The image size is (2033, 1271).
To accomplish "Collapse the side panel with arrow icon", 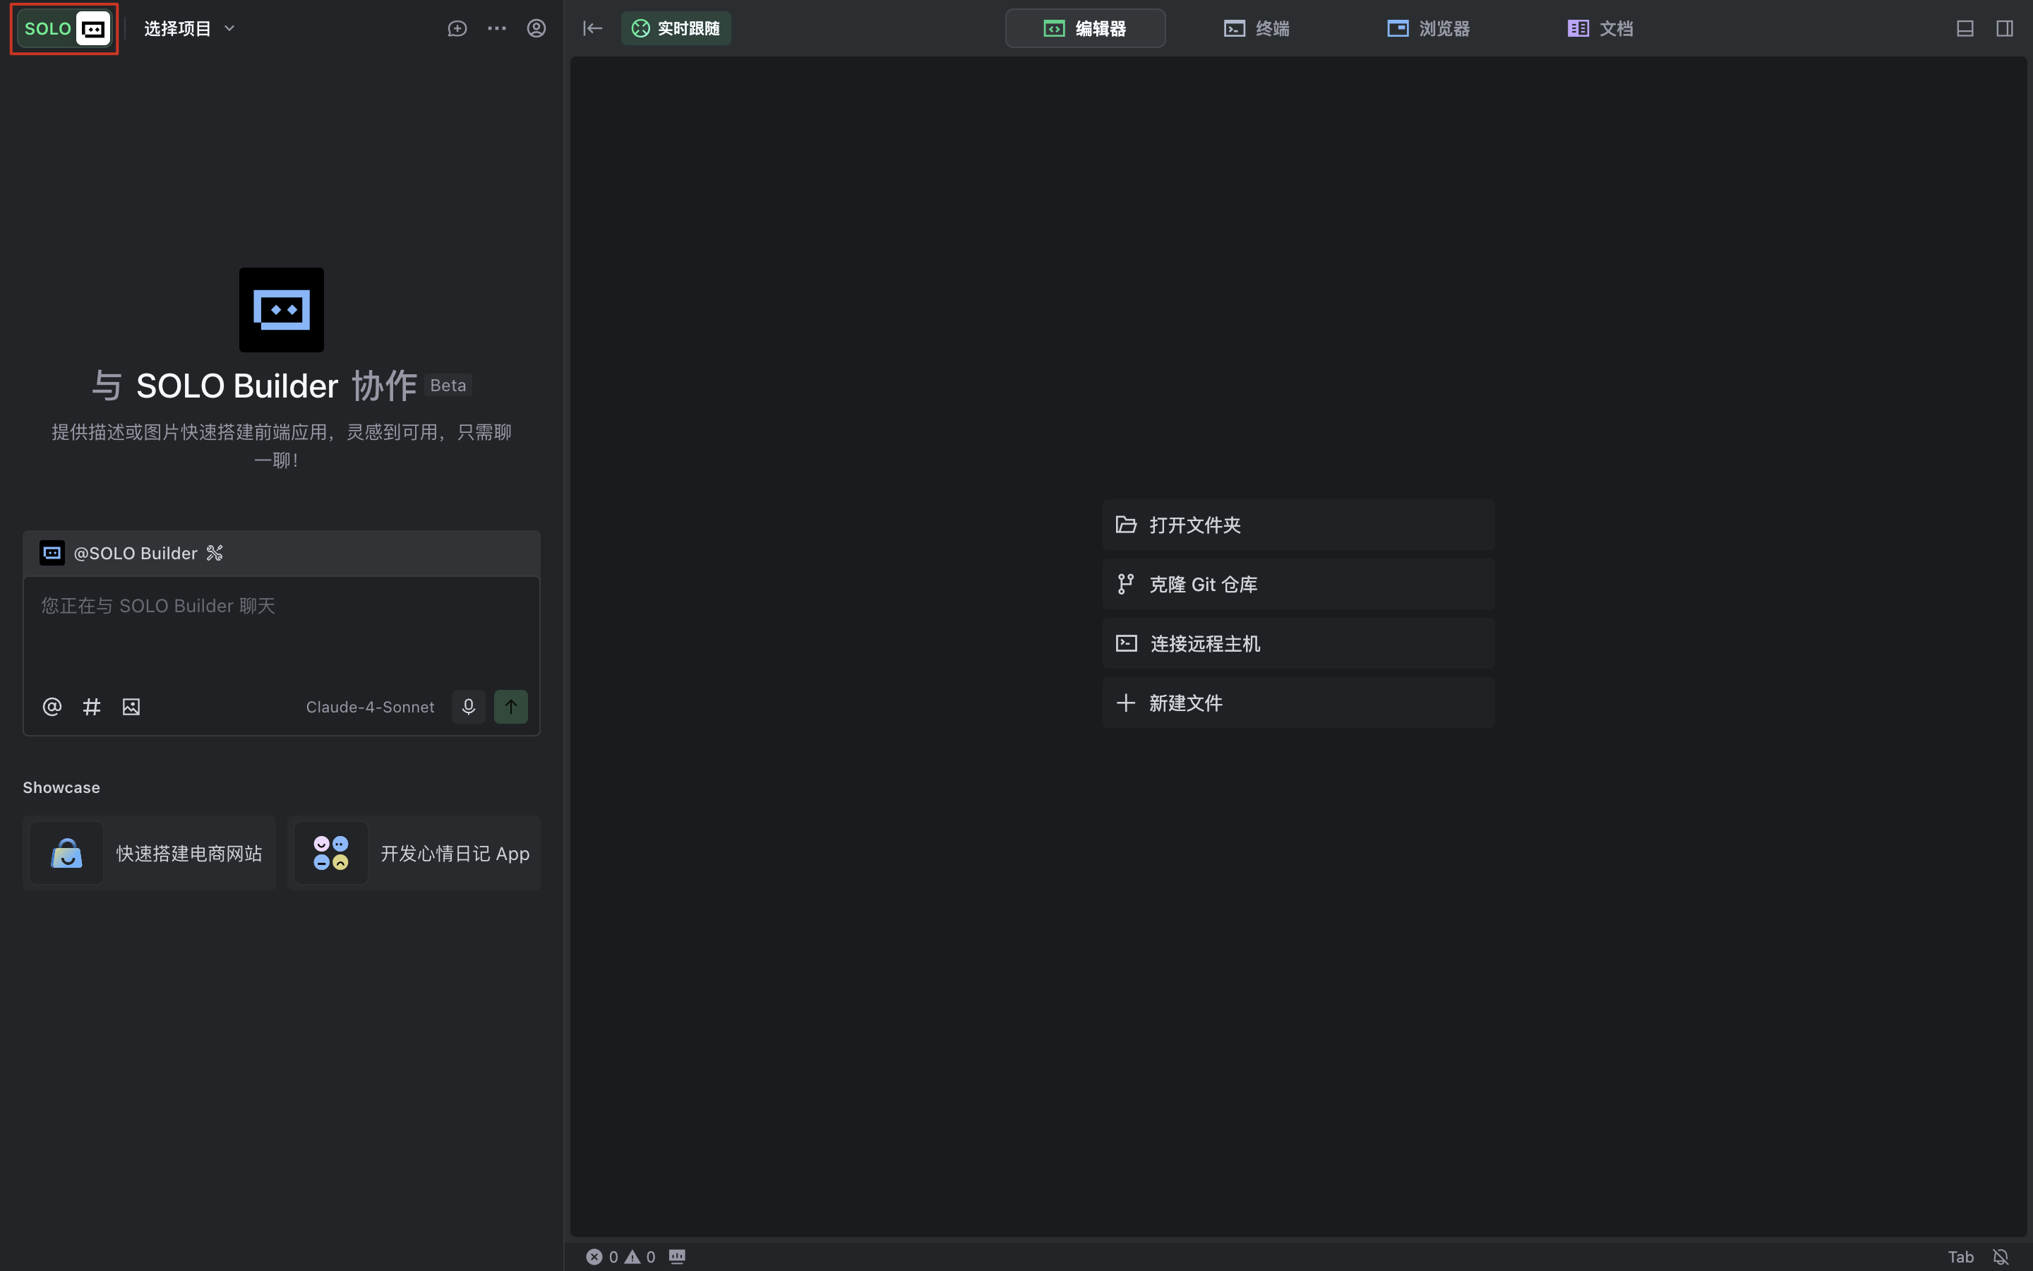I will point(593,28).
